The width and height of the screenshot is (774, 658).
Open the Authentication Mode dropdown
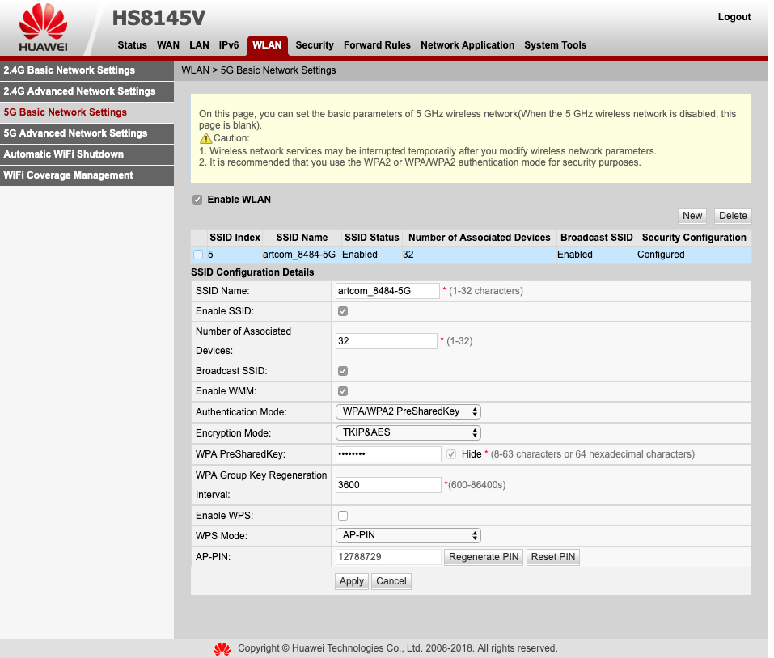point(408,412)
